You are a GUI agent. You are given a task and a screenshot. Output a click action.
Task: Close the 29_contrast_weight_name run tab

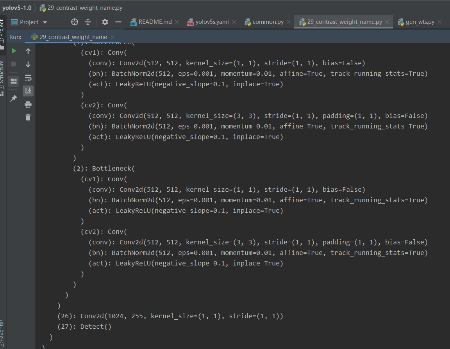point(112,37)
